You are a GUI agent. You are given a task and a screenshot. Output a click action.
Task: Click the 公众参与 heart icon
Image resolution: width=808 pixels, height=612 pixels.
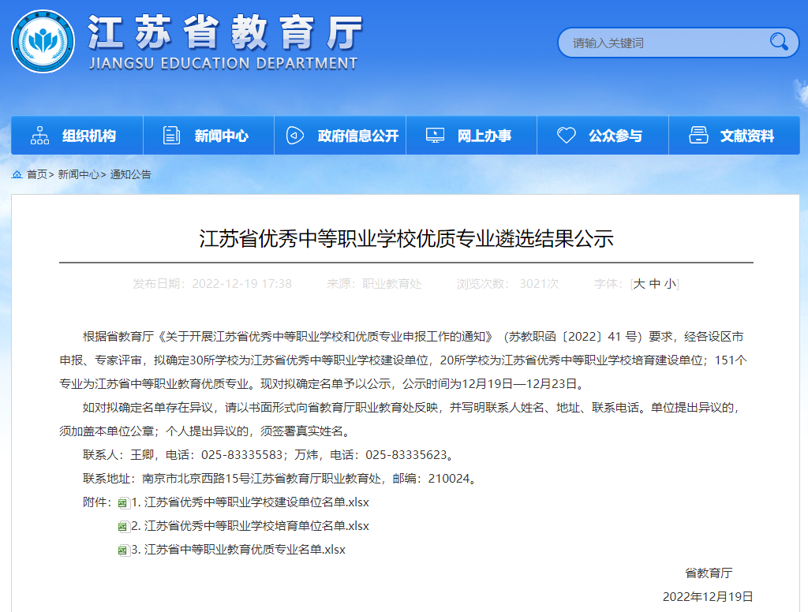[566, 136]
